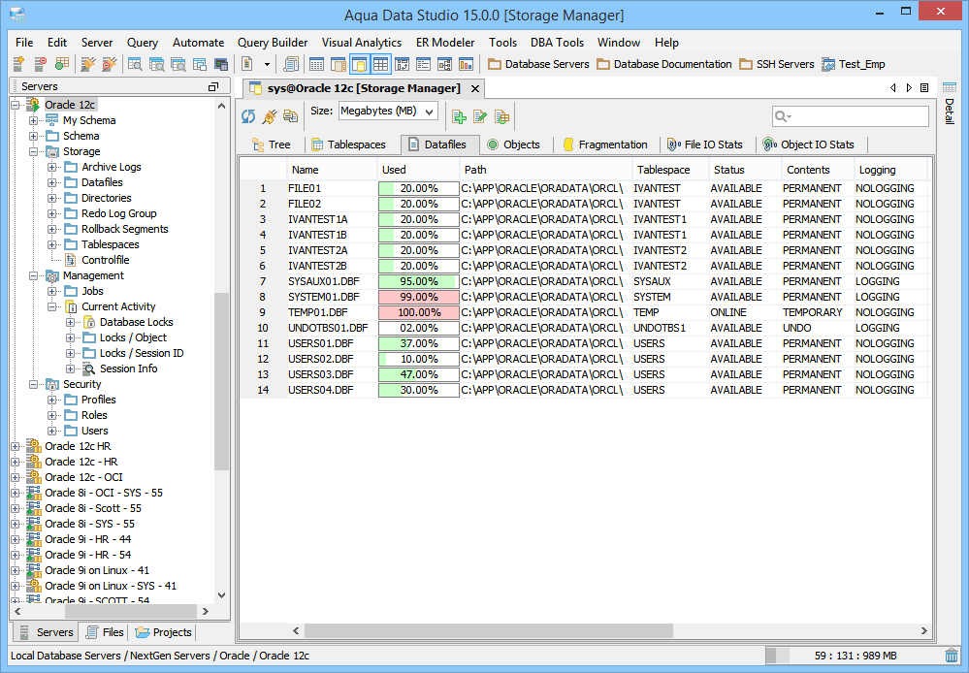
Task: Open the DBA Tools menu
Action: 557,43
